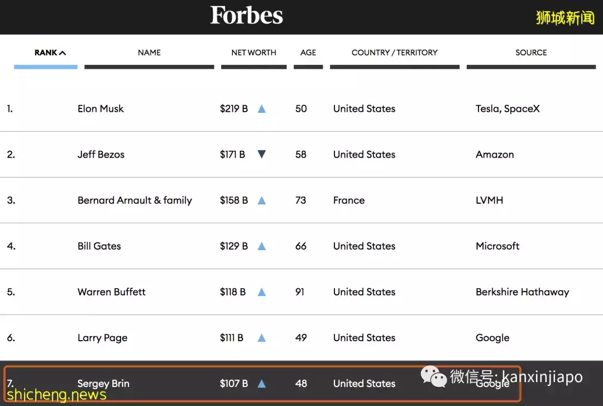Image resolution: width=603 pixels, height=406 pixels.
Task: Click the down arrow beside Jeff Bezos's $171 B
Action: 261,154
